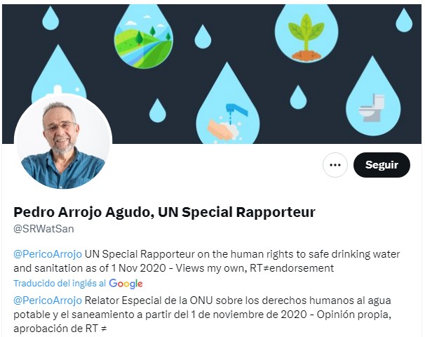Viewport: 425px width, 337px height.
Task: Click the Spanish translated bio text
Action: point(203,315)
